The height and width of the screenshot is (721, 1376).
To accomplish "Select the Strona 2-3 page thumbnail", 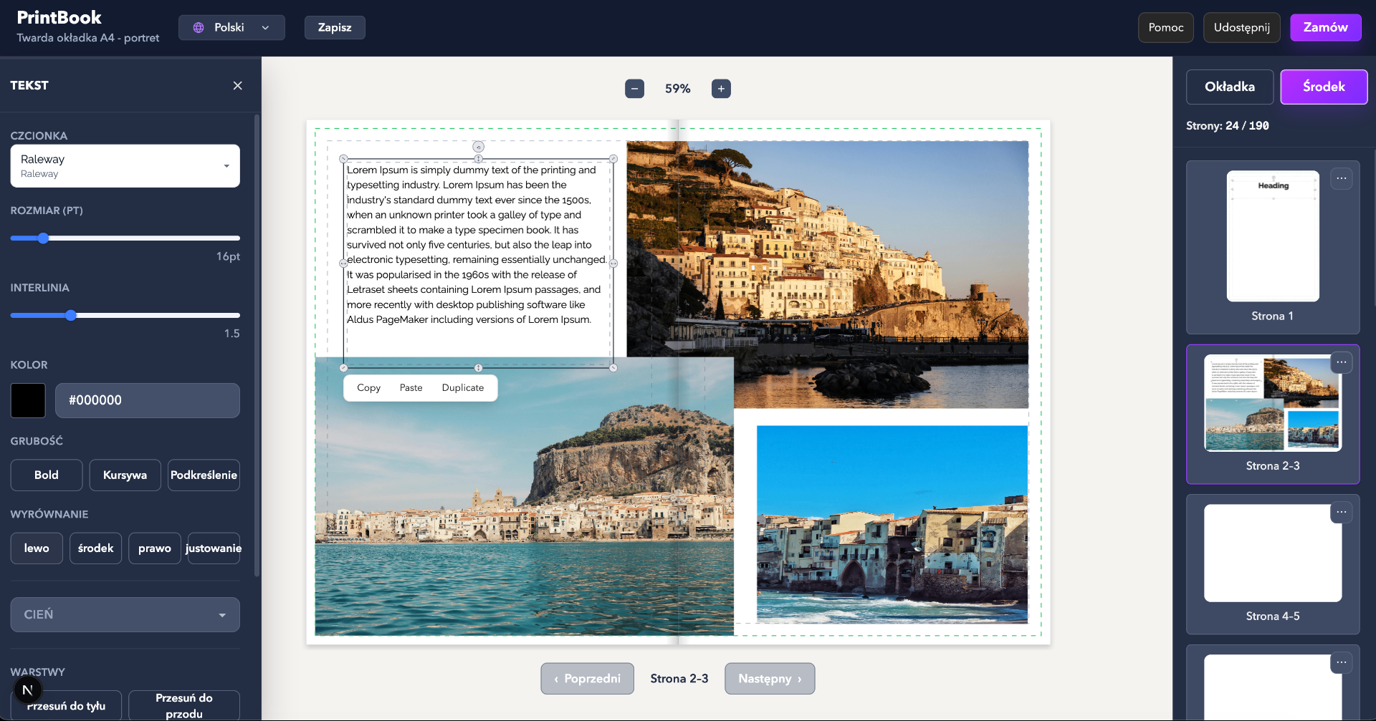I will (x=1273, y=403).
